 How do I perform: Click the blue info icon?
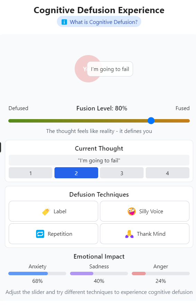(x=64, y=22)
